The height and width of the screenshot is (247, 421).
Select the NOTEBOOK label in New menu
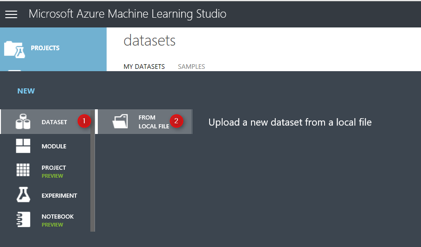point(58,217)
